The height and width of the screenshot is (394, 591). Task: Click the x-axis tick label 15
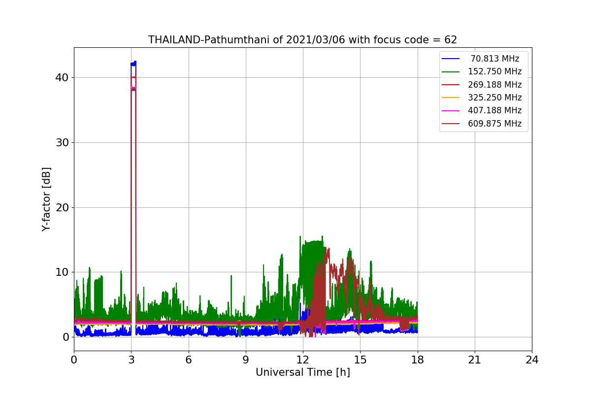tap(360, 360)
